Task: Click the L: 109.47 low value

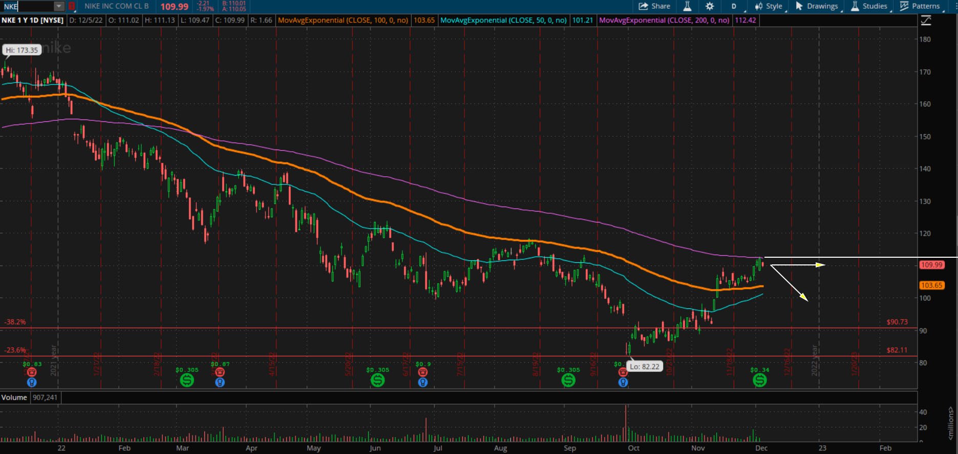Action: pos(195,20)
